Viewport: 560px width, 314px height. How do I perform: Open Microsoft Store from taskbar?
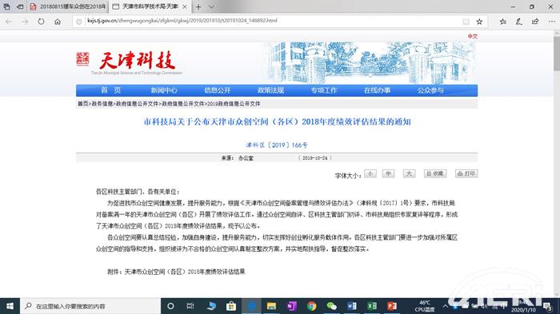coord(231,306)
